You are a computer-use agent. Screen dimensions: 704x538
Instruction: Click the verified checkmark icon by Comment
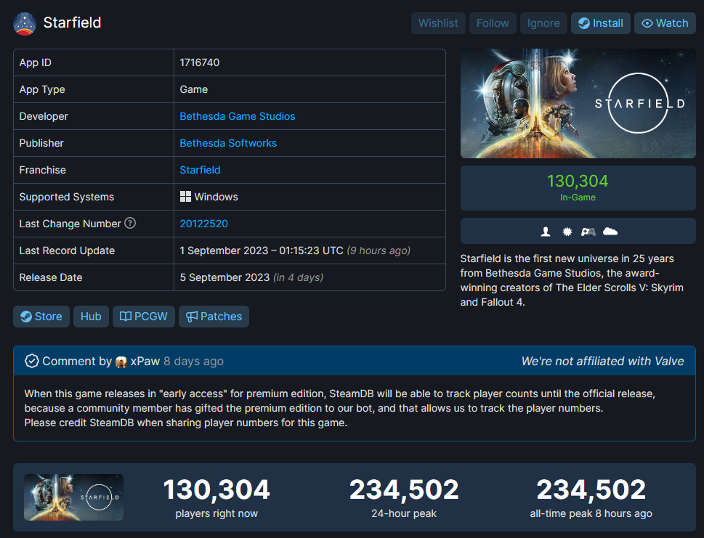tap(31, 361)
